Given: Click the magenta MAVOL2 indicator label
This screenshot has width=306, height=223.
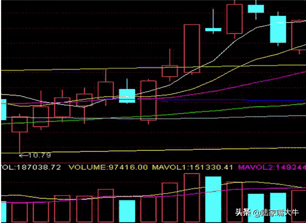Looking at the screenshot, I should (272, 167).
